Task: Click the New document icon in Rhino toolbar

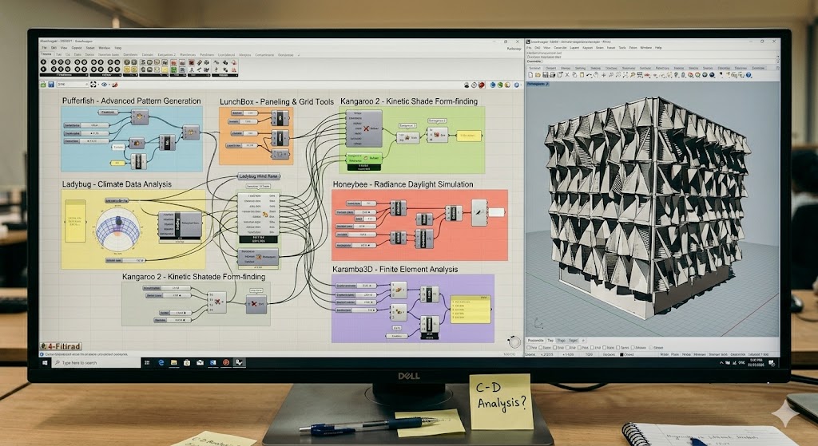Action: (x=530, y=75)
